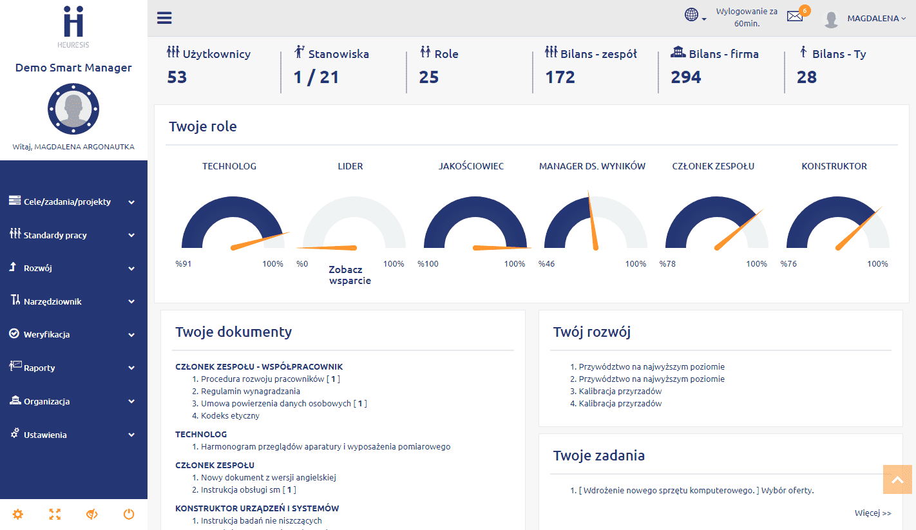This screenshot has height=530, width=916.
Task: Click the profile avatar picture in sidebar
Action: point(73,109)
